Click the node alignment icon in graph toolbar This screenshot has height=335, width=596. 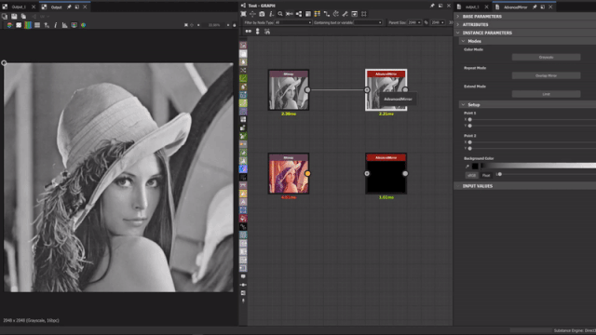pyautogui.click(x=290, y=14)
